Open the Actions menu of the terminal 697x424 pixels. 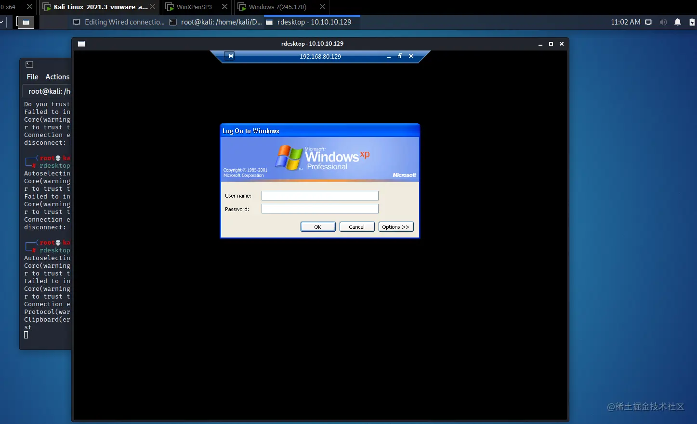[x=57, y=76]
